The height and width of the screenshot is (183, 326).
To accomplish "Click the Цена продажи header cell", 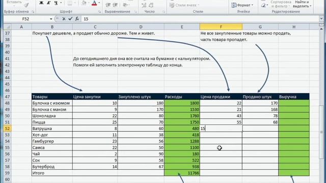I will [221, 97].
